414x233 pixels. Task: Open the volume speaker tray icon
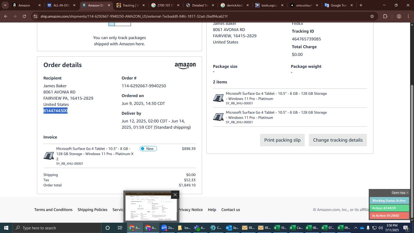pos(380,228)
